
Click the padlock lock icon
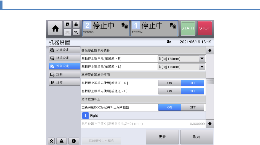(x=76, y=25)
